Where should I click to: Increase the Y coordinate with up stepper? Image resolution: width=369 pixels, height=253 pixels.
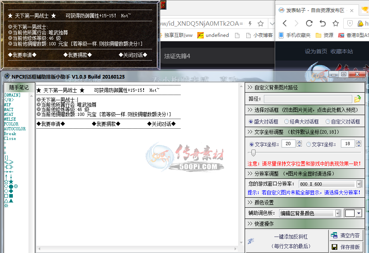pos(359,142)
